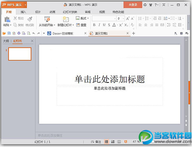Open the Design (设计) ribbon tab
This screenshot has height=147, width=192.
point(38,12)
